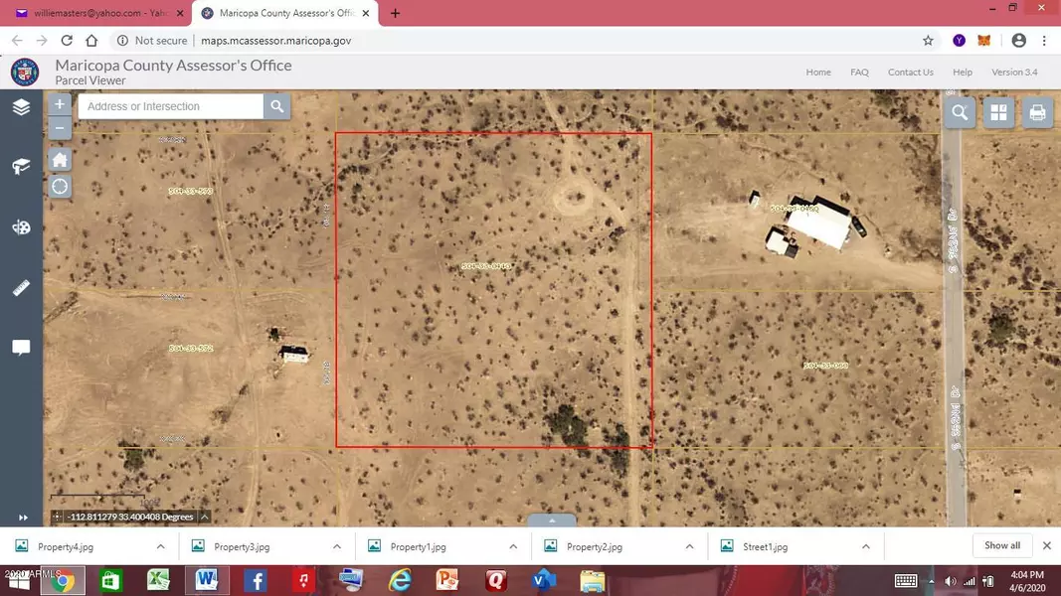The width and height of the screenshot is (1061, 596).
Task: Launch Microsoft Word from the taskbar
Action: (206, 579)
